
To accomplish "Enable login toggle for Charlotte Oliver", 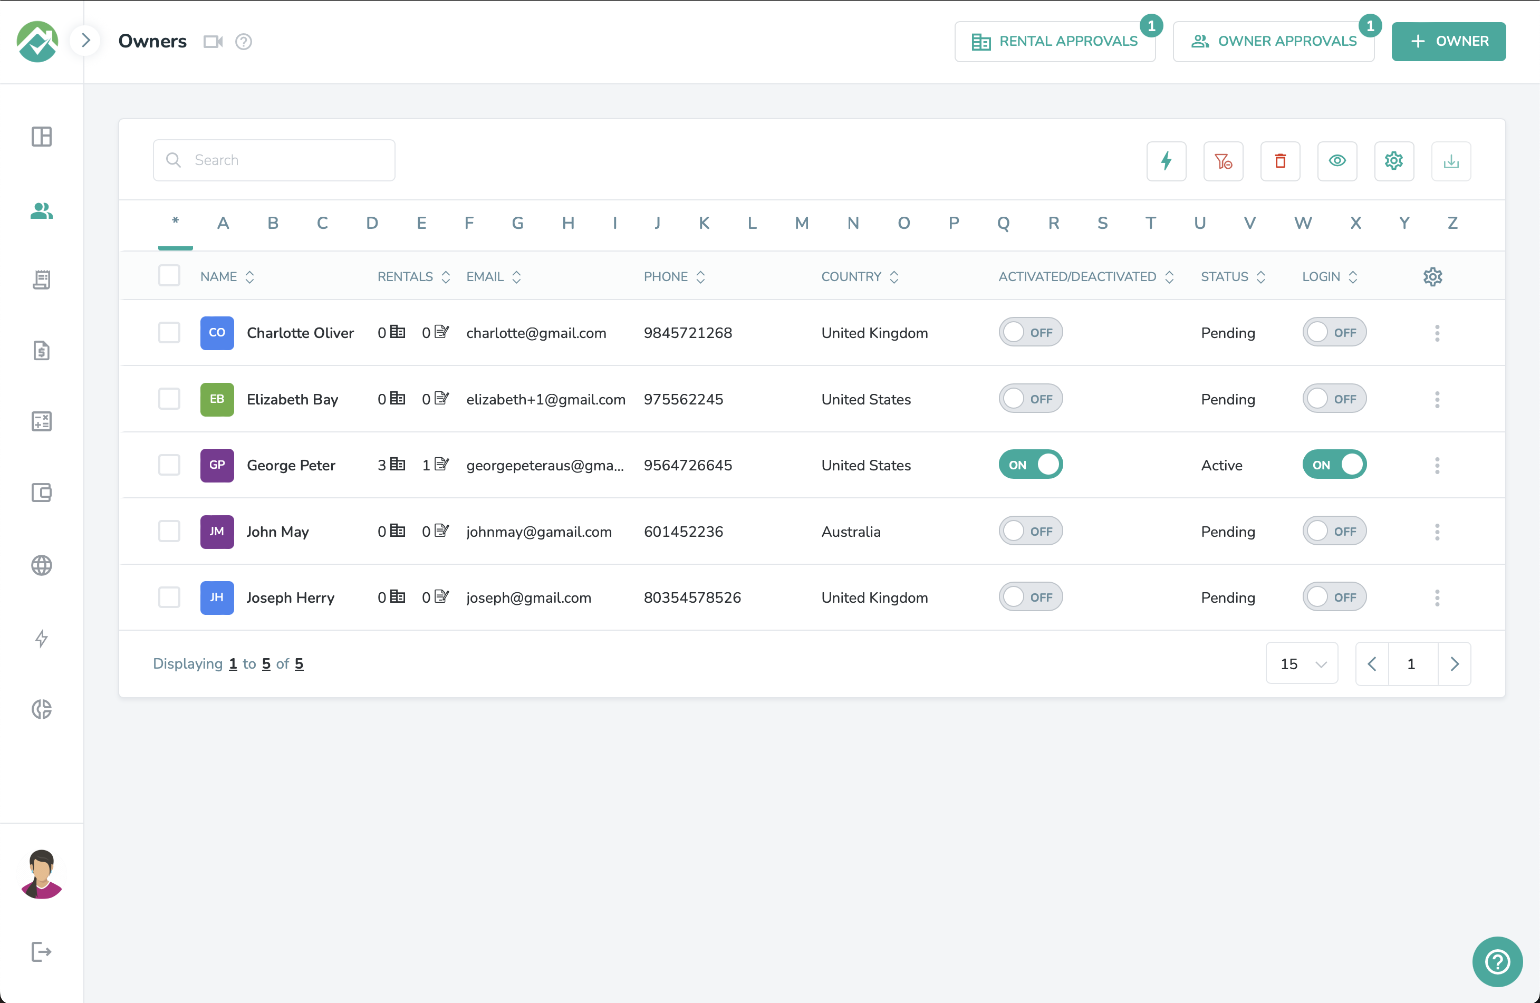I will (1334, 333).
